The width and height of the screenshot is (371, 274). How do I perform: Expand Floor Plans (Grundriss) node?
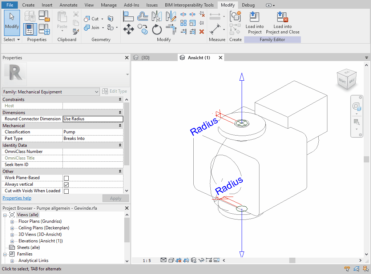(12, 222)
